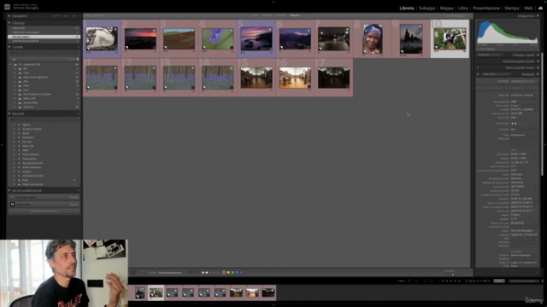Collapse the Istogramma panel

tap(538, 16)
